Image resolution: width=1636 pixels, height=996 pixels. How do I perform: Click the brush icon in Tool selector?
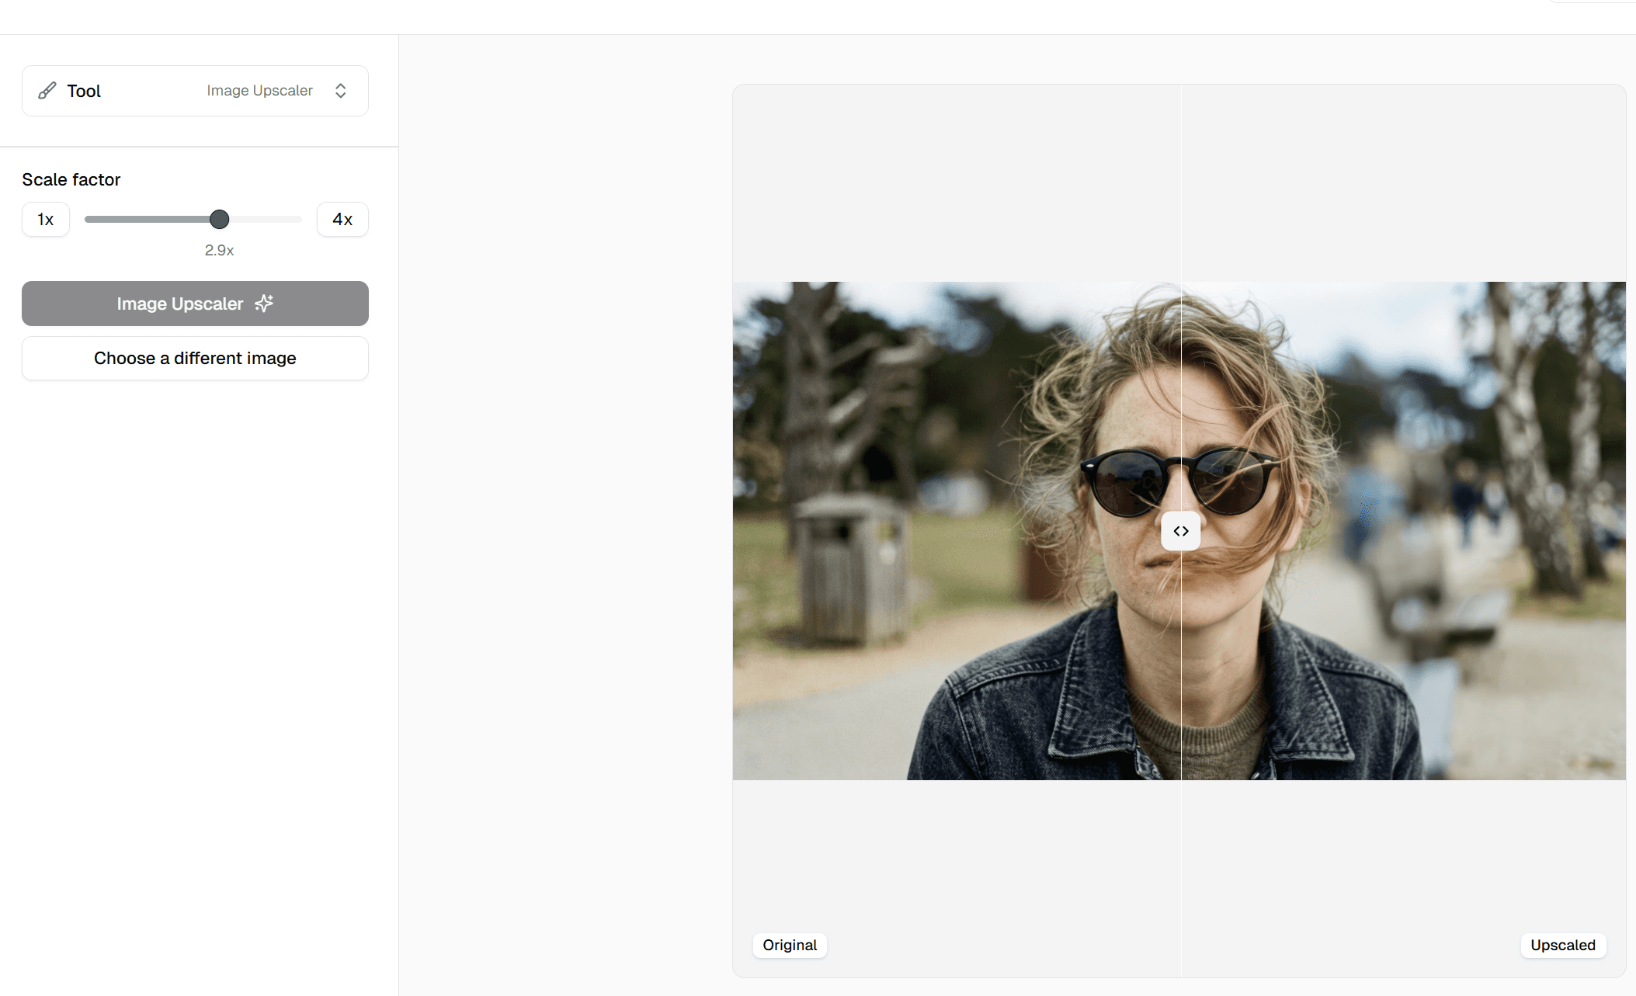[47, 91]
